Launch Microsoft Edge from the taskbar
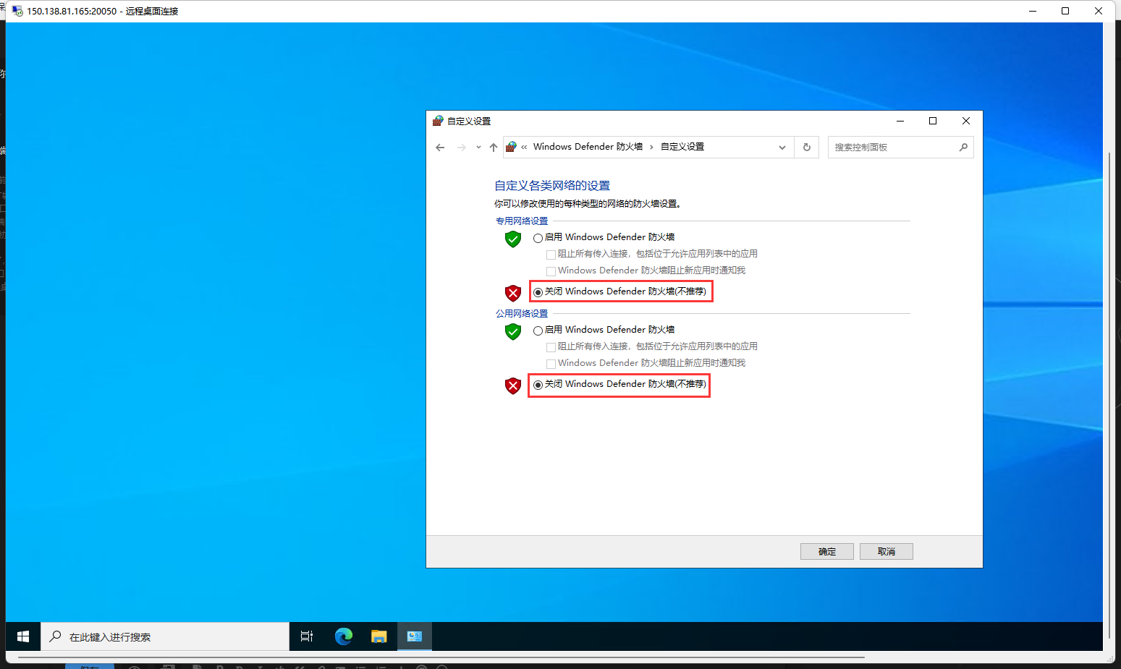 [x=343, y=636]
